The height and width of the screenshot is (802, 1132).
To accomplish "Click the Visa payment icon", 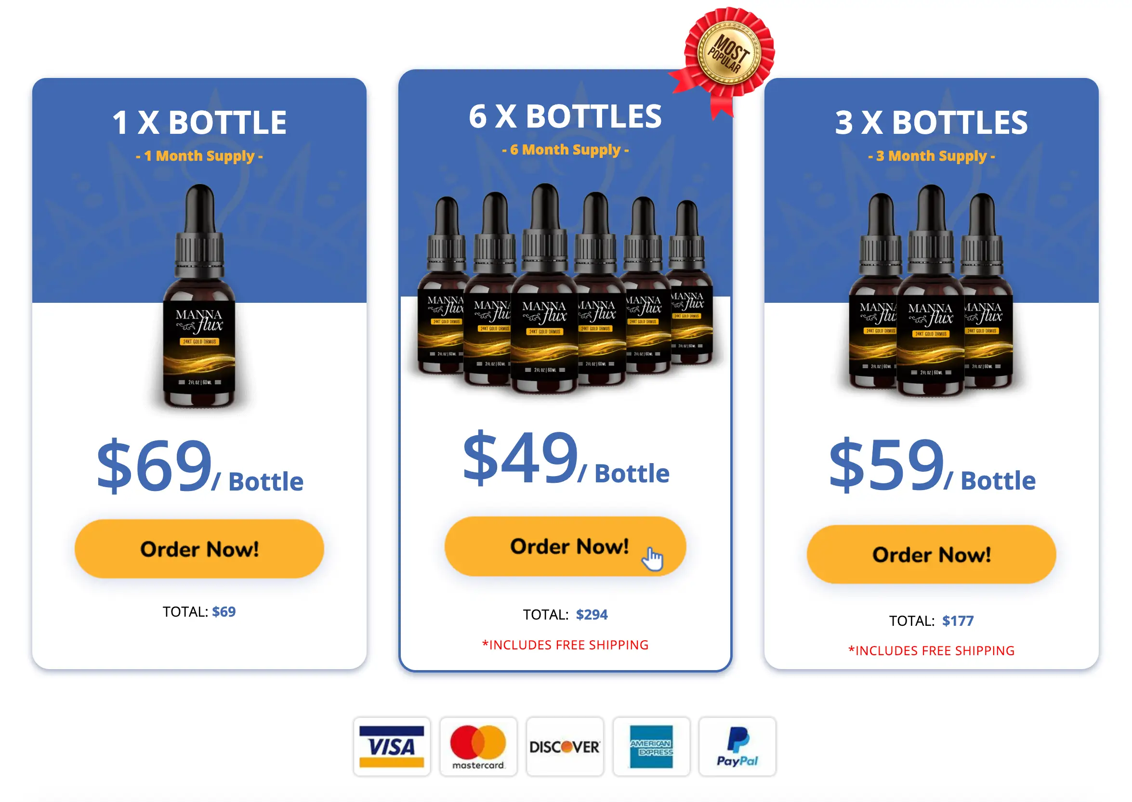I will pyautogui.click(x=391, y=746).
